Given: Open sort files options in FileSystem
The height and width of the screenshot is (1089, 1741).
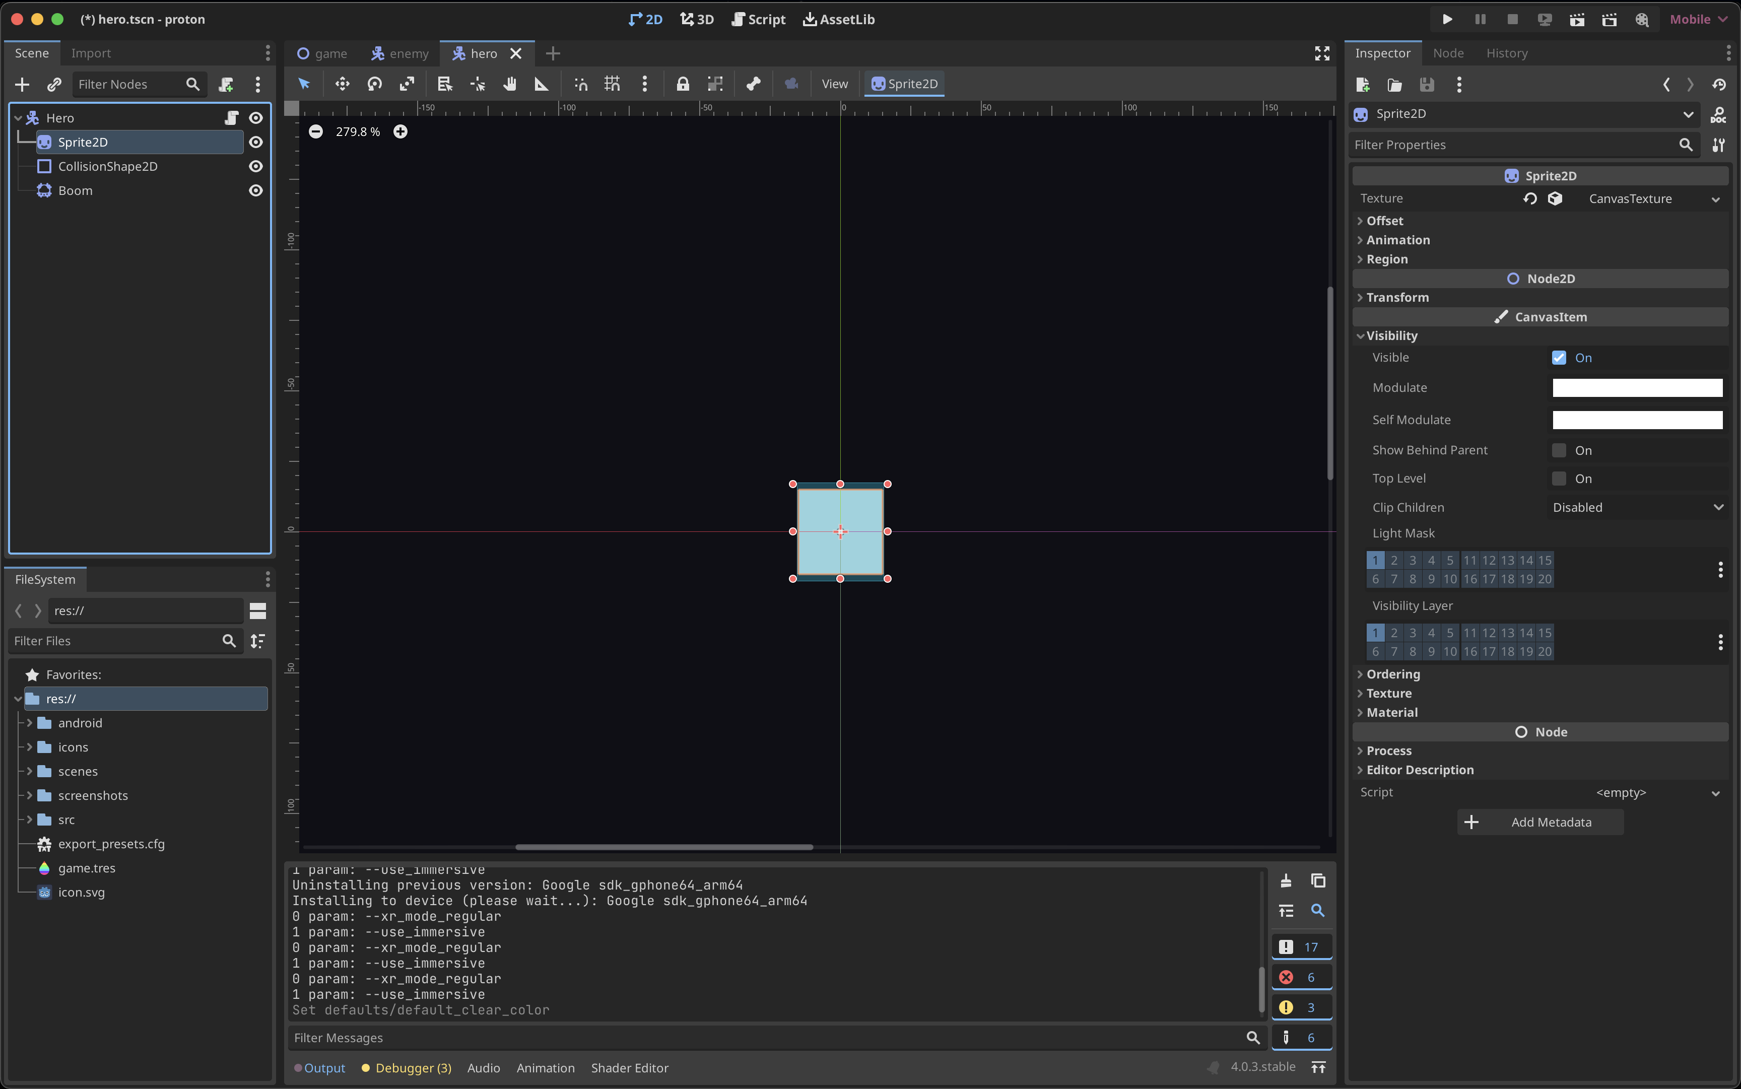Looking at the screenshot, I should click(x=258, y=641).
